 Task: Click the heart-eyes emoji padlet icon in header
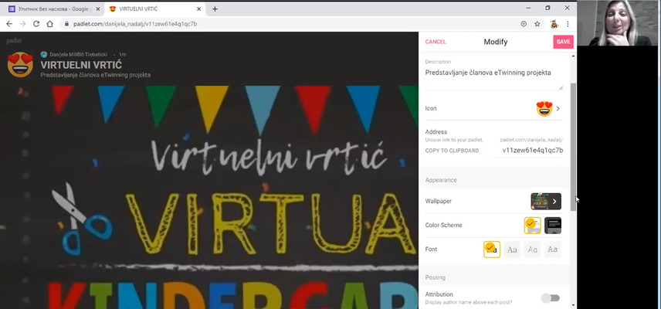coord(20,64)
